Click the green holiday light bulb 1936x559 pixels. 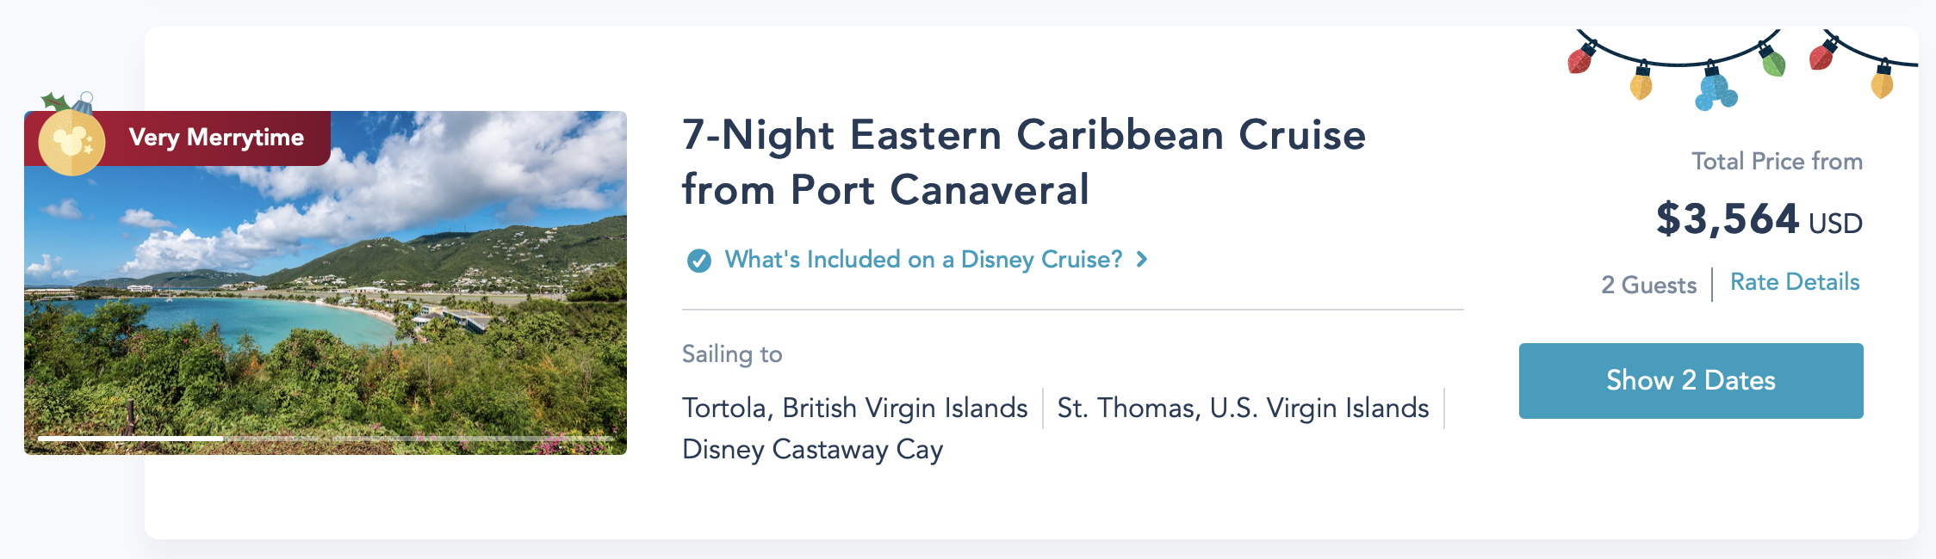[x=1772, y=61]
